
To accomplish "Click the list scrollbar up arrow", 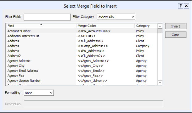I will [160, 26].
